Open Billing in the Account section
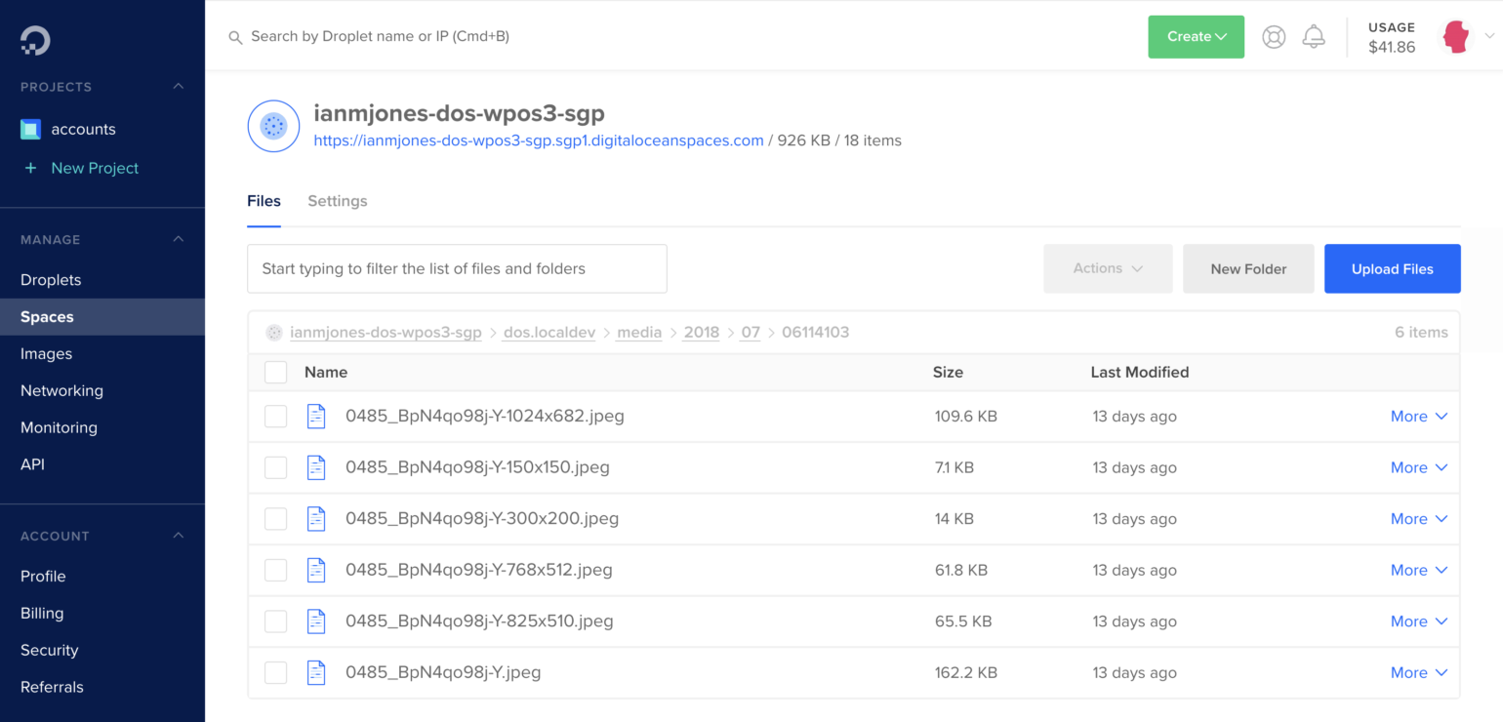 point(42,614)
